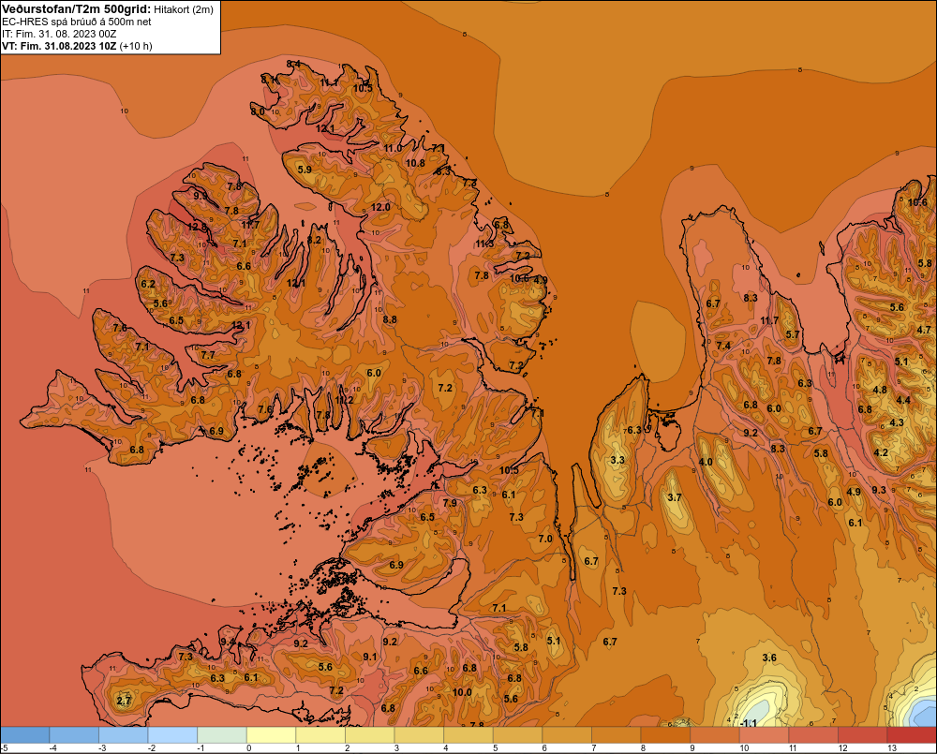Click the legend tick label '7'
The height and width of the screenshot is (754, 937).
[595, 748]
